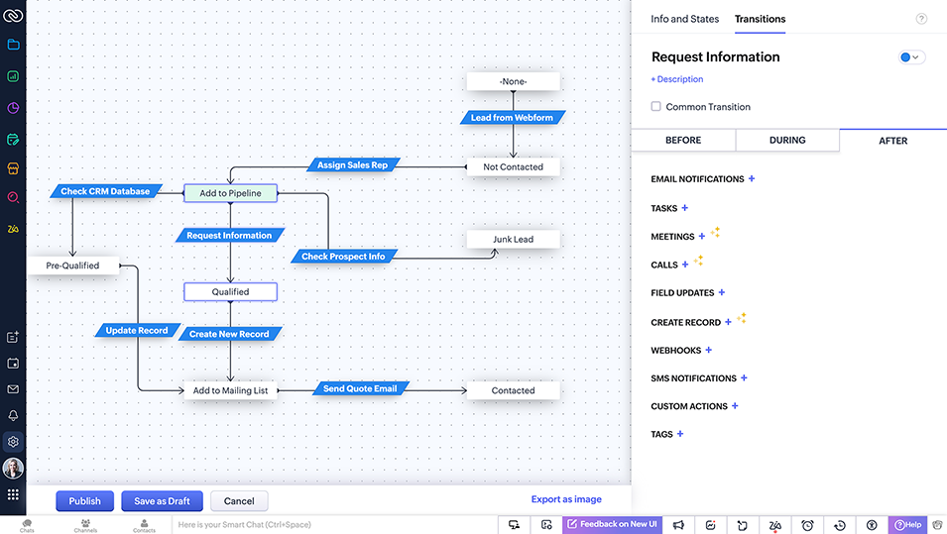The height and width of the screenshot is (534, 947).
Task: Open the Chats icon in bottom bar
Action: coord(27,525)
